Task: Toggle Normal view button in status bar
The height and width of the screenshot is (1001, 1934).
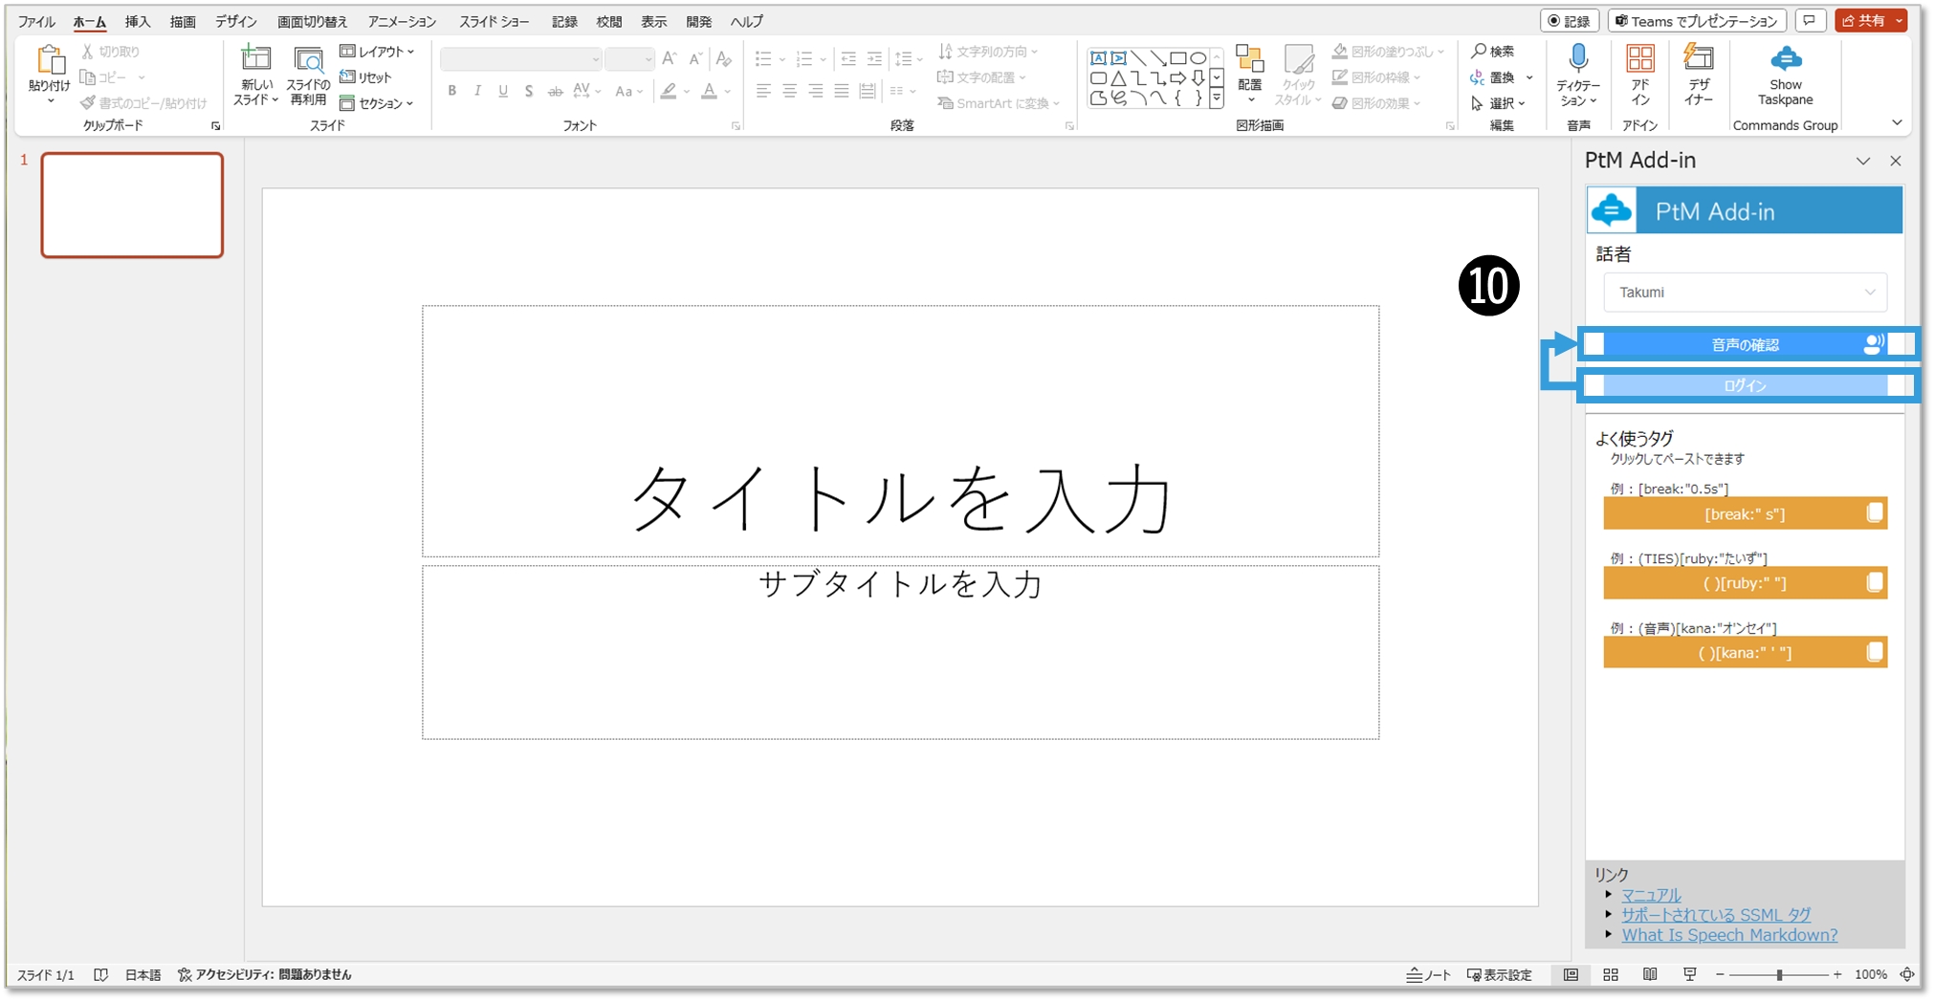Action: pyautogui.click(x=1571, y=974)
